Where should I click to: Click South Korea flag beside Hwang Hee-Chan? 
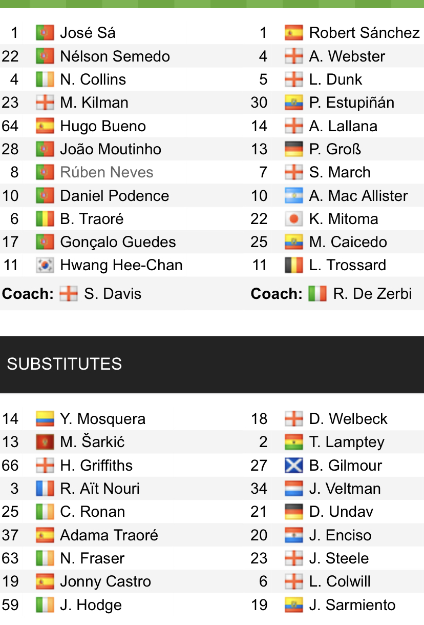click(45, 265)
